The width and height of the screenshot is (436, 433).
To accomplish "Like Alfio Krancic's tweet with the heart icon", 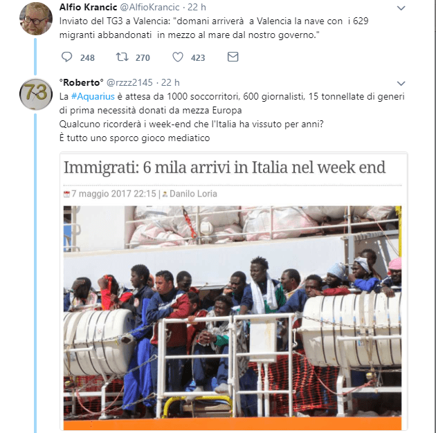I will click(178, 57).
